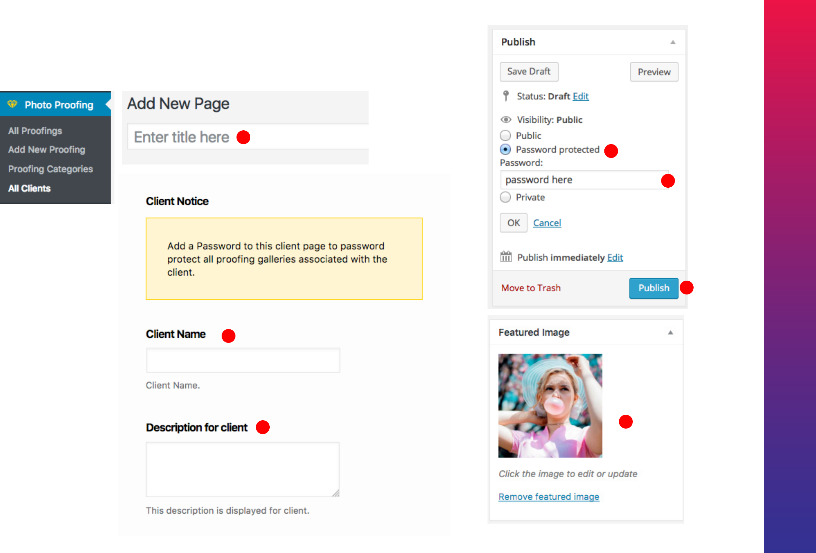Viewport: 816px width, 553px height.
Task: Click the publish calendar icon
Action: coord(506,257)
